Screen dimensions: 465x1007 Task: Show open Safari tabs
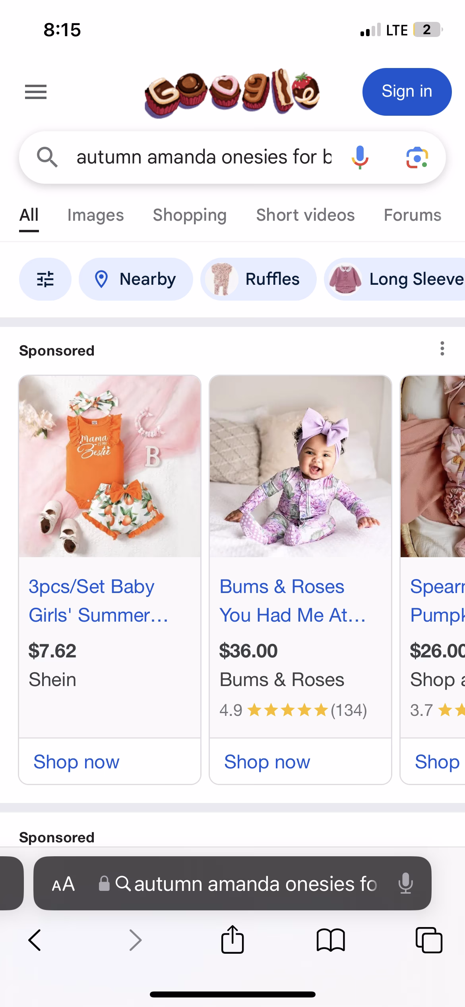pos(428,940)
